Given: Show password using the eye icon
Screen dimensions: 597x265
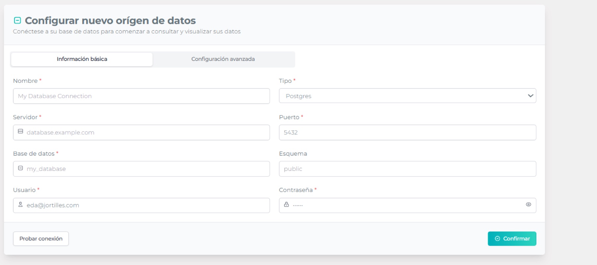Looking at the screenshot, I should pyautogui.click(x=528, y=205).
